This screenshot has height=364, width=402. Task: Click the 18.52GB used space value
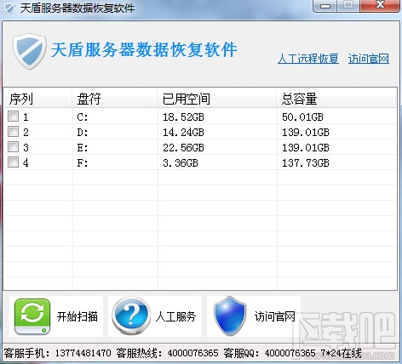point(183,117)
